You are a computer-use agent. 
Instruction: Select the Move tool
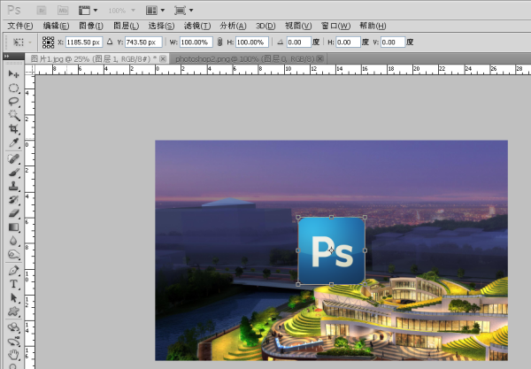coord(13,73)
